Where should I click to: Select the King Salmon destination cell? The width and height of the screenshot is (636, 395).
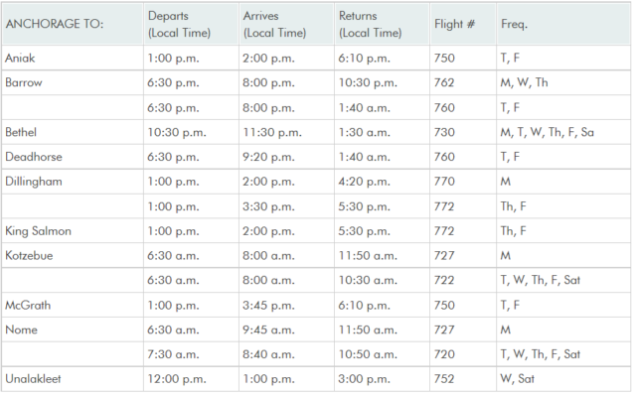pos(73,231)
